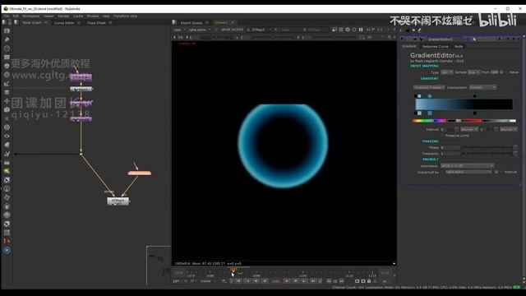The width and height of the screenshot is (526, 296).
Task: Toggle checkbox beside first Bounce dropdown
Action: (x=457, y=129)
